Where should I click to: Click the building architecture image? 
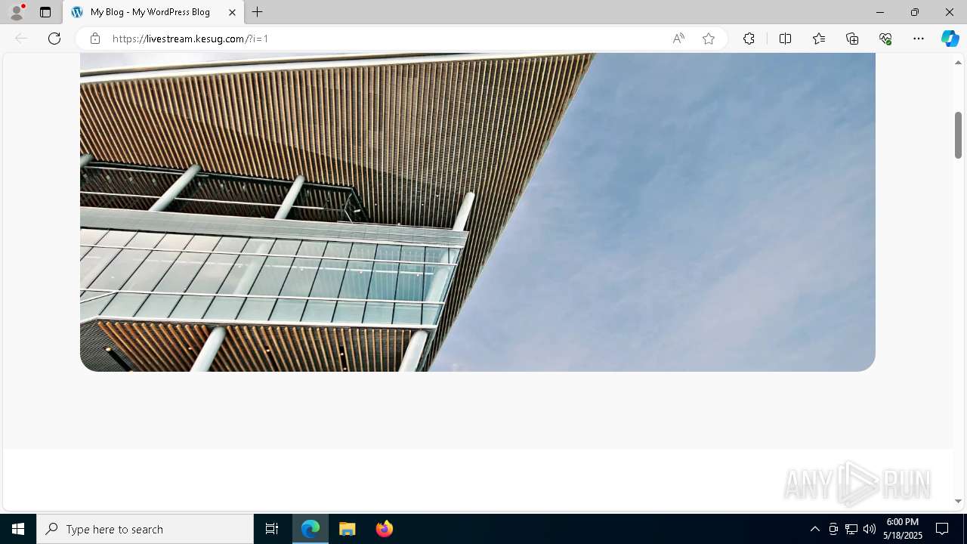[x=477, y=212]
